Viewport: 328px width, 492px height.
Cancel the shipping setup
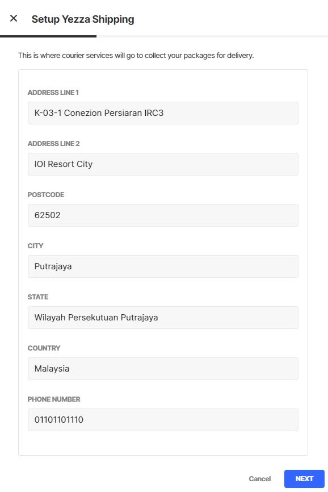pos(260,479)
